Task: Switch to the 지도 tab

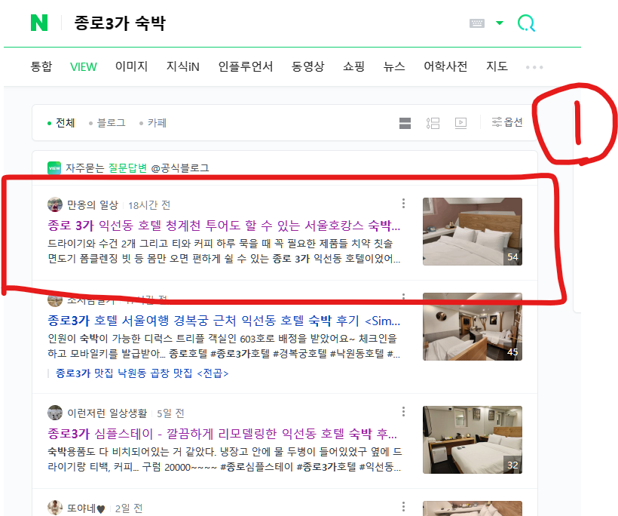Action: coord(497,66)
